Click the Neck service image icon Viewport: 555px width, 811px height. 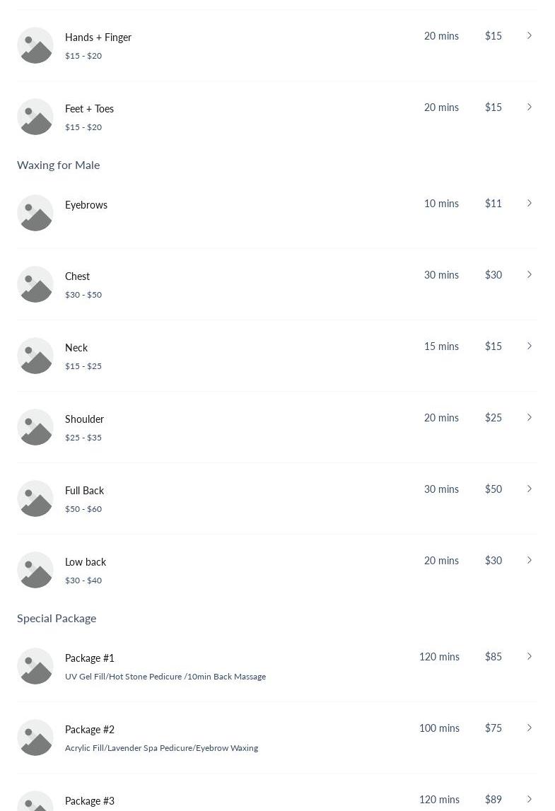pyautogui.click(x=35, y=356)
